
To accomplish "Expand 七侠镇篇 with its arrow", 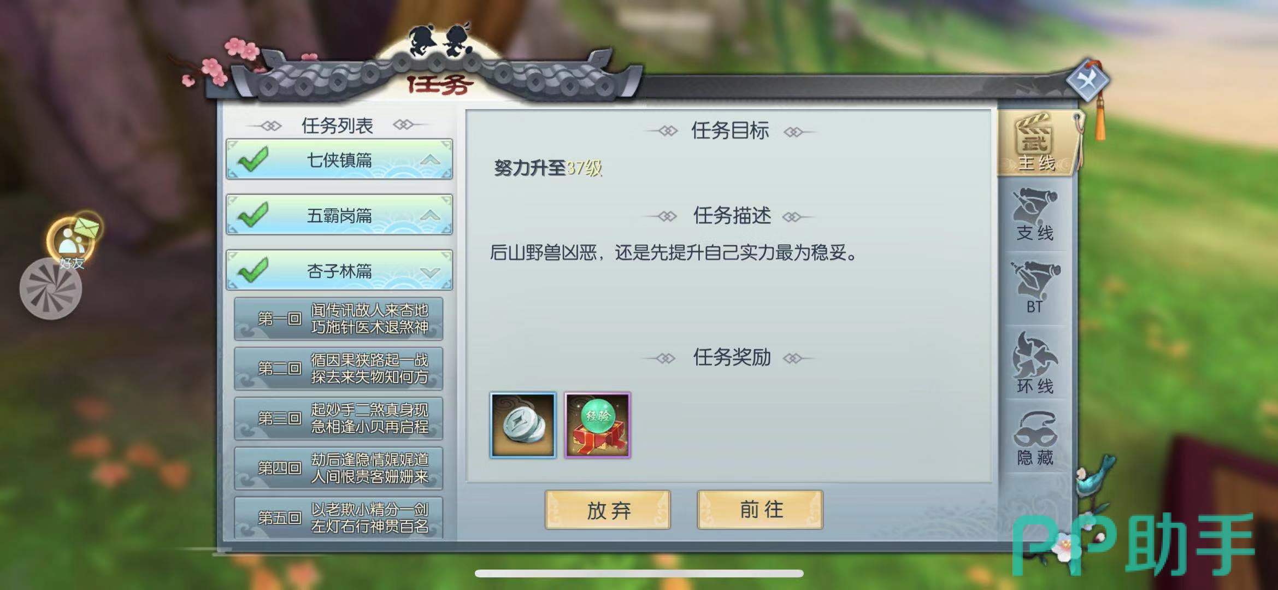I will coord(431,160).
